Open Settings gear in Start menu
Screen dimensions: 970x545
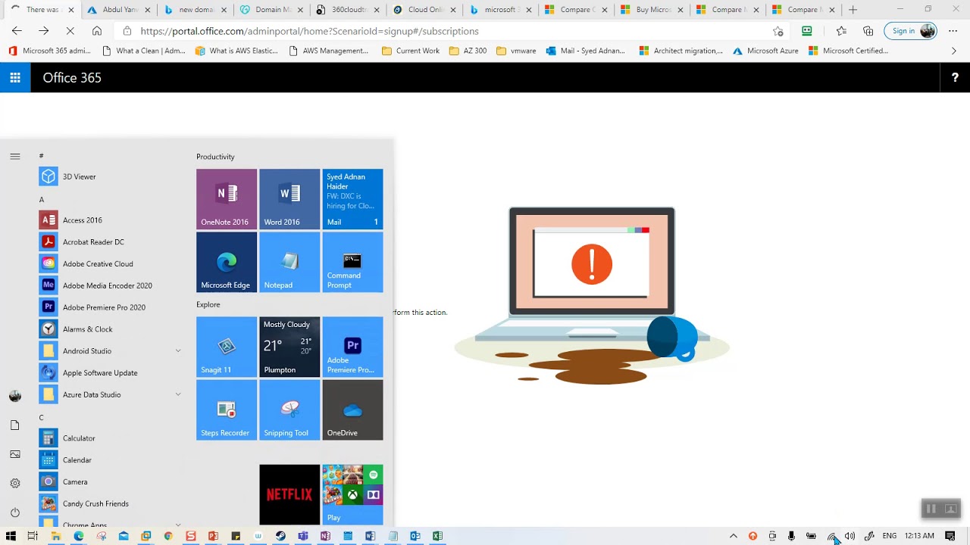pyautogui.click(x=15, y=483)
